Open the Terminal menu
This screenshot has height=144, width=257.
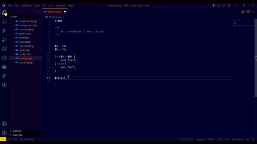pos(61,5)
